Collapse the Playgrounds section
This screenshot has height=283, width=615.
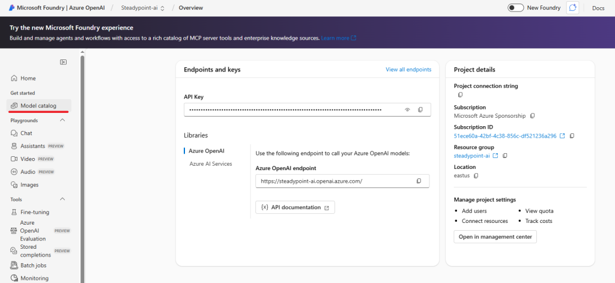(x=63, y=120)
